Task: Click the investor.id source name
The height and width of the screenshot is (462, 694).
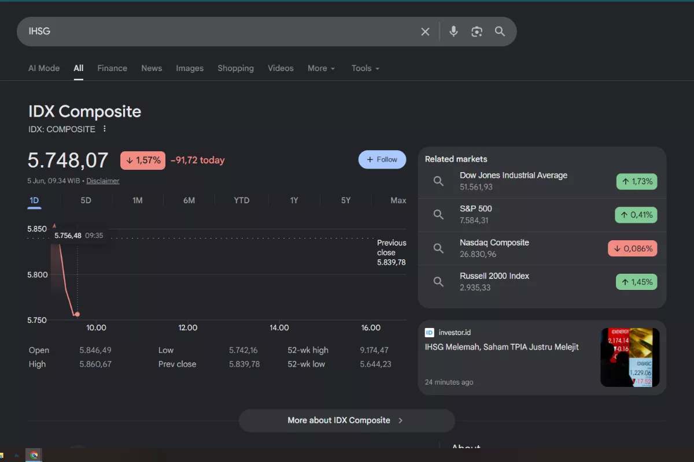Action: (455, 333)
